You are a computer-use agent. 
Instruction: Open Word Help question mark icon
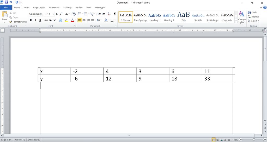(x=265, y=8)
